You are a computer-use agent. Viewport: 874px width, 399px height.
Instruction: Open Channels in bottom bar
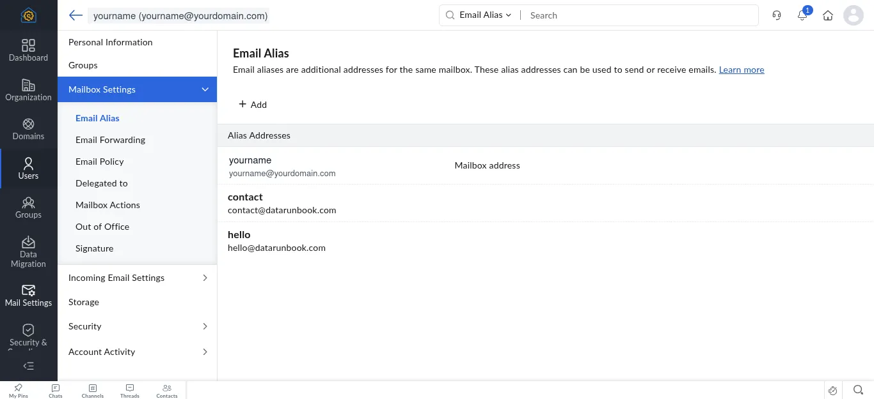click(93, 391)
